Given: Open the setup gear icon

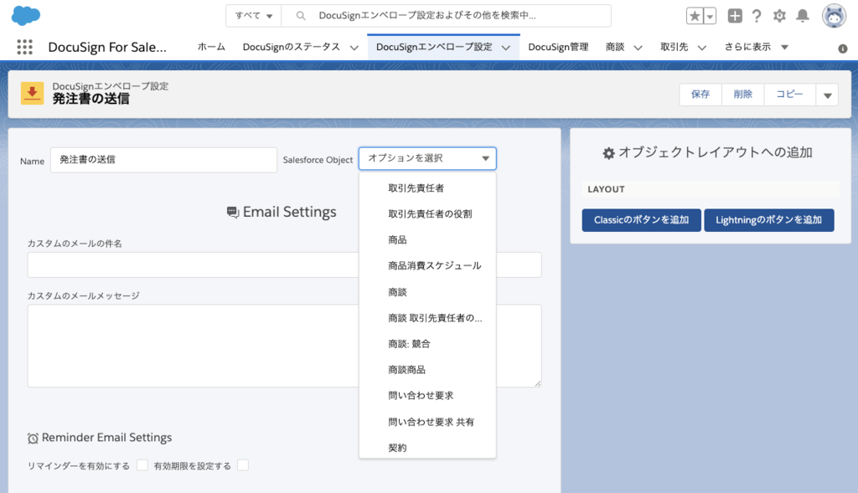Looking at the screenshot, I should tap(779, 16).
